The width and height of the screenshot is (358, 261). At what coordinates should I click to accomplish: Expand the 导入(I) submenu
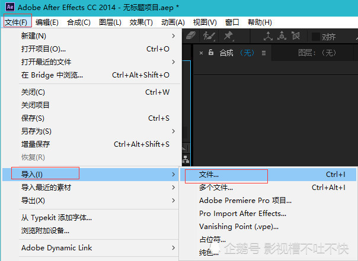[91, 175]
